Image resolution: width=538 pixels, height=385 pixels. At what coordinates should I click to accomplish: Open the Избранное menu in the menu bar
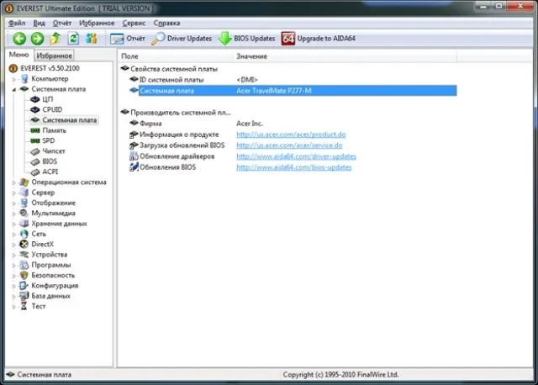97,23
